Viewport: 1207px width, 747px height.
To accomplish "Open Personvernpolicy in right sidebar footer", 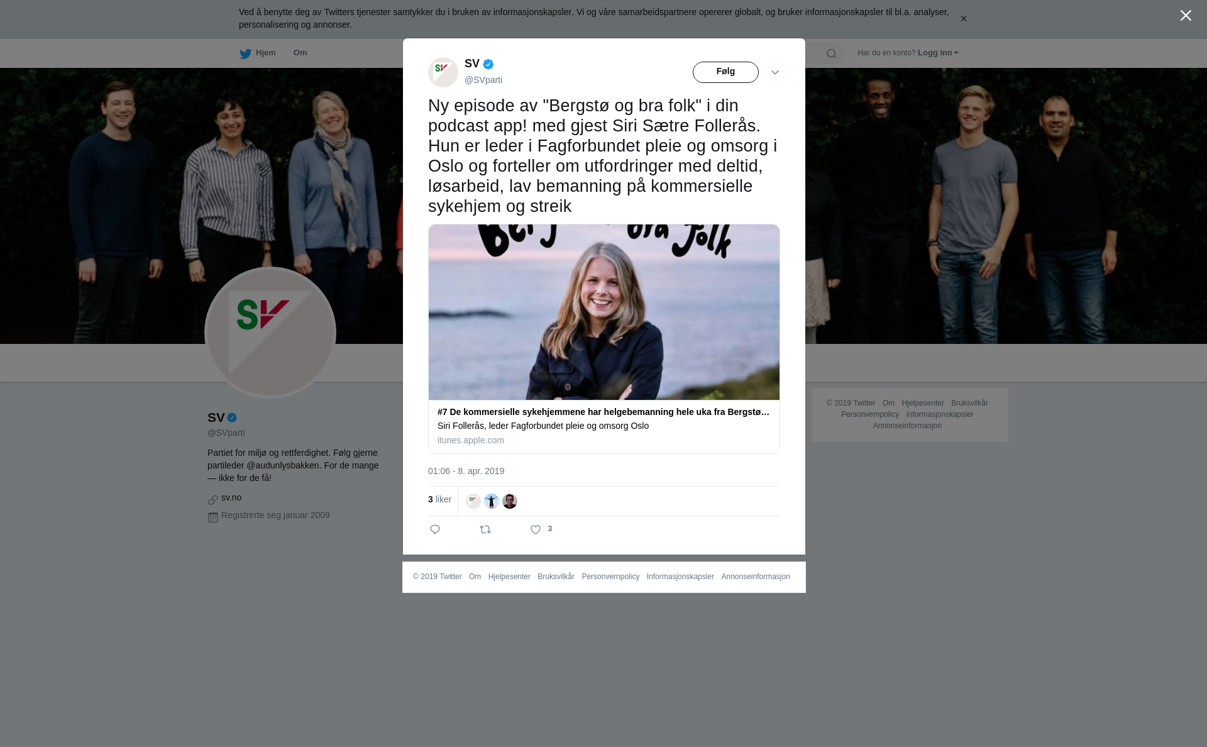I will (870, 414).
